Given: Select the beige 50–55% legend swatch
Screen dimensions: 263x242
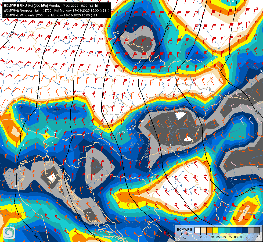Looking at the screenshot, I should coord(203,230).
